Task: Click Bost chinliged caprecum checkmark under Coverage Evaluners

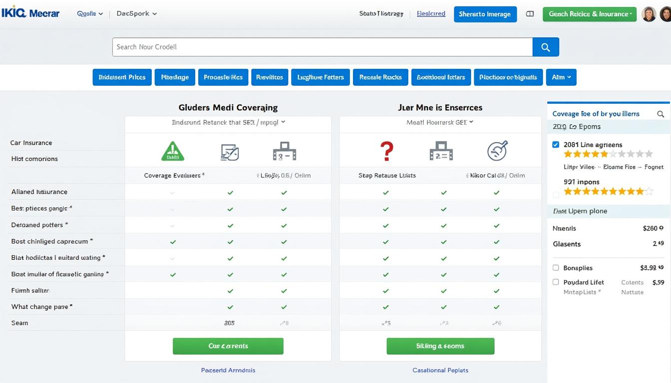Action: coord(173,242)
